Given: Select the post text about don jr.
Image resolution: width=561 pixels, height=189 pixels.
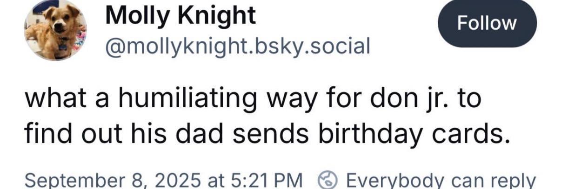Looking at the screenshot, I should coord(264,118).
